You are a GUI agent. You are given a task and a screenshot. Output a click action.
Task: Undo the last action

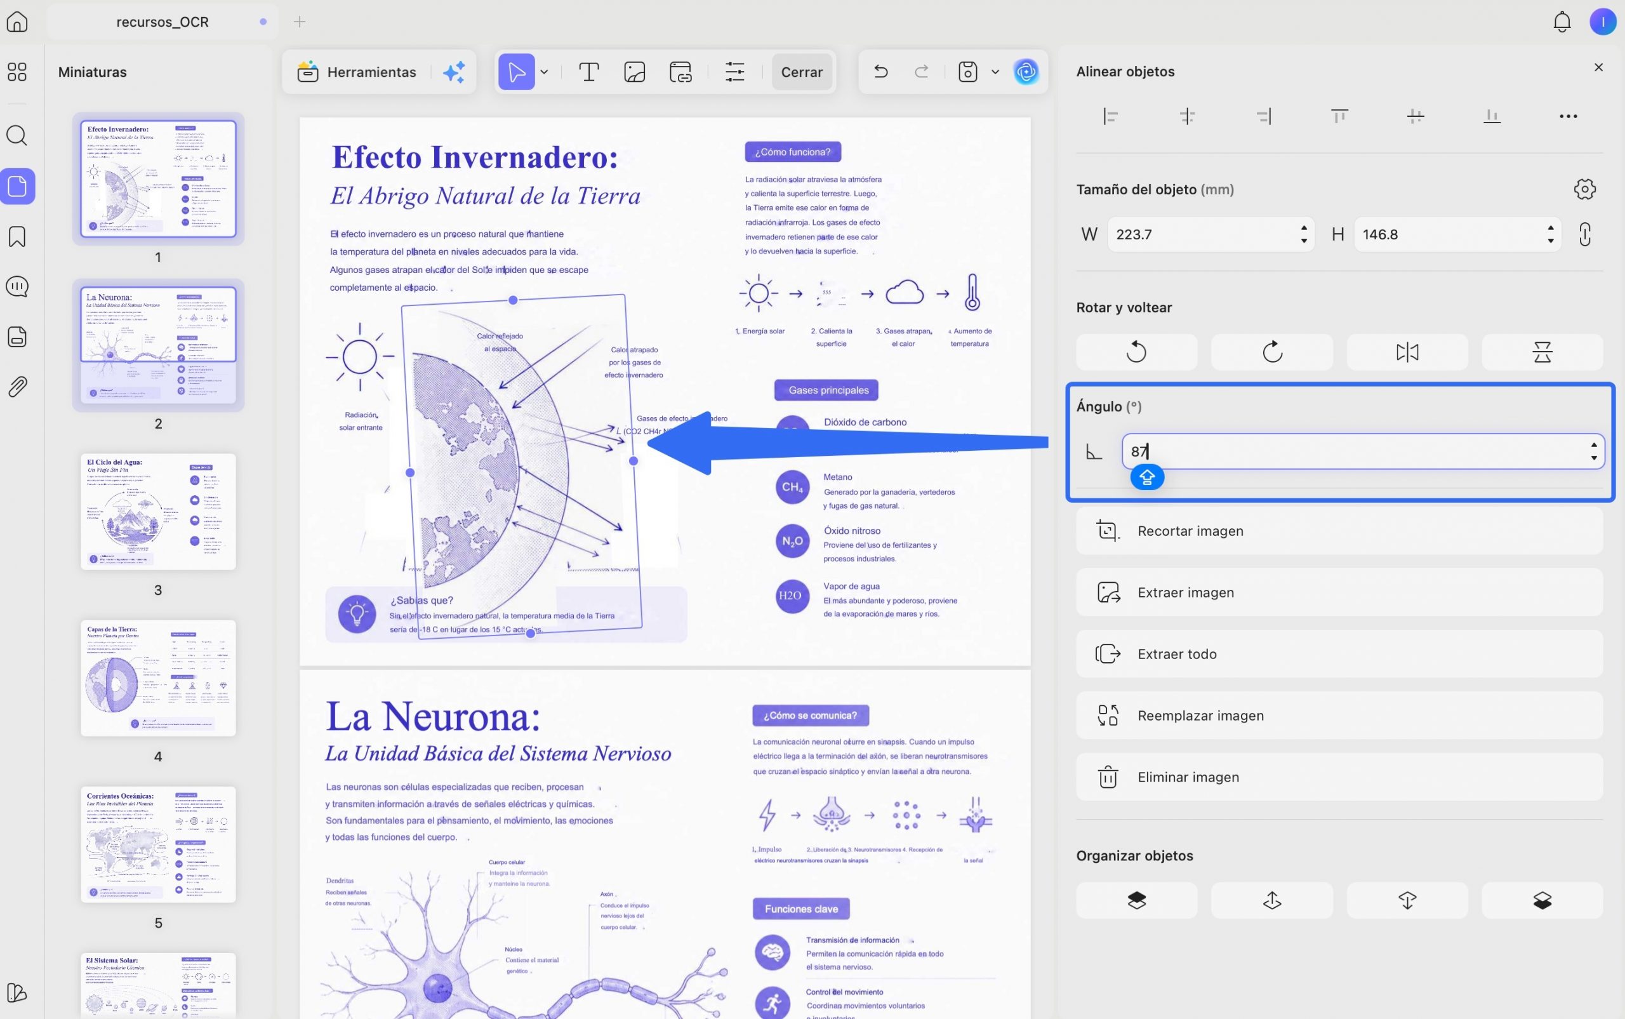(x=880, y=72)
